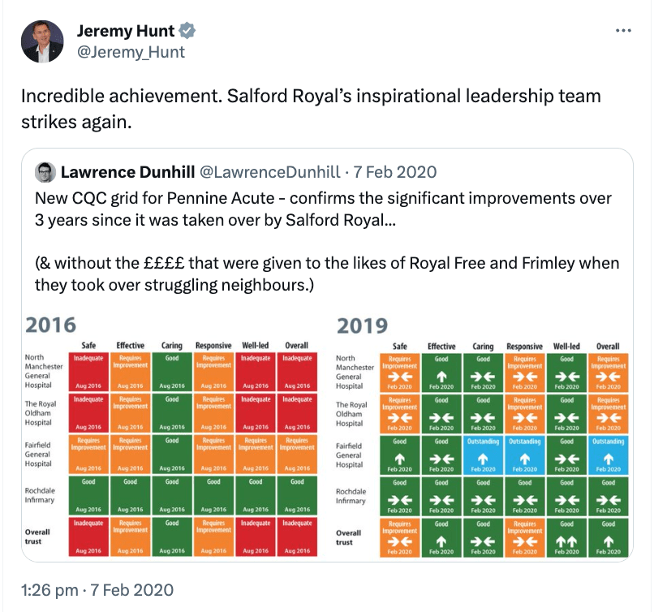The height and width of the screenshot is (612, 654).
Task: Open the 2019 CQC ratings grid image
Action: (x=483, y=438)
